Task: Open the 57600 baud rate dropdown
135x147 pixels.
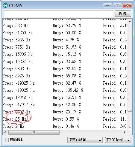Action: coord(118,140)
